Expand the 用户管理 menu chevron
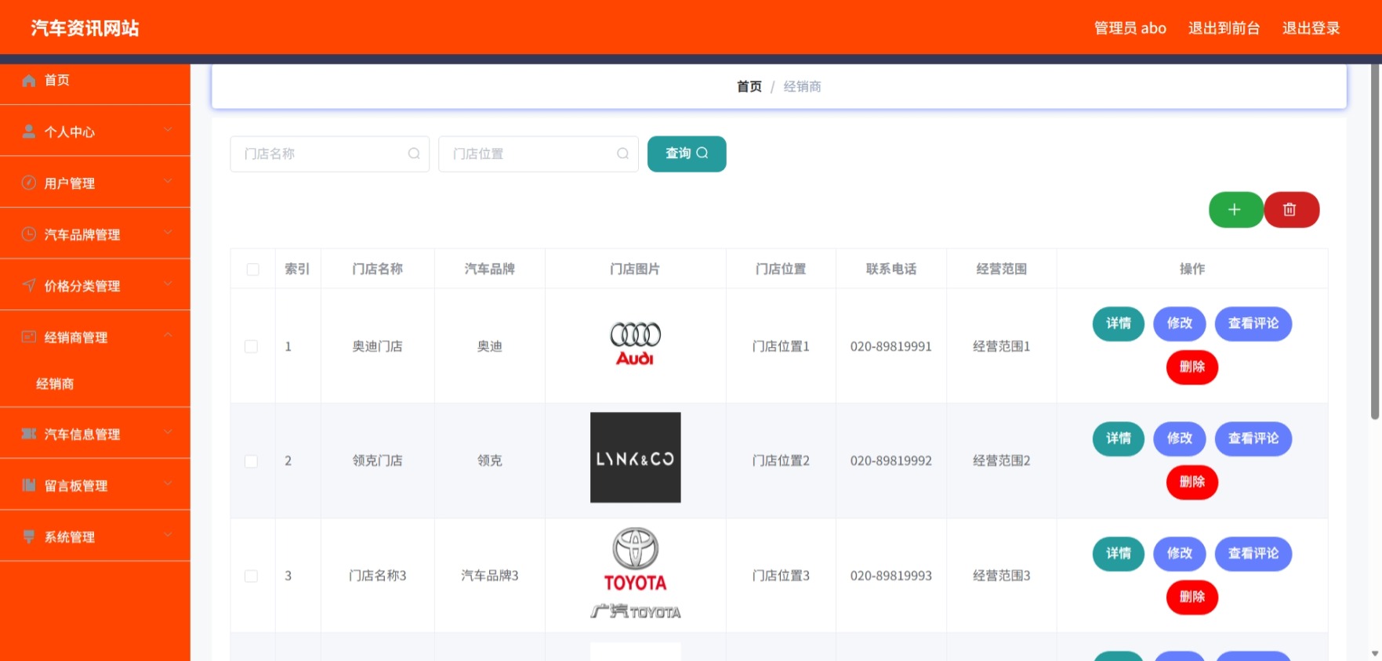 168,182
